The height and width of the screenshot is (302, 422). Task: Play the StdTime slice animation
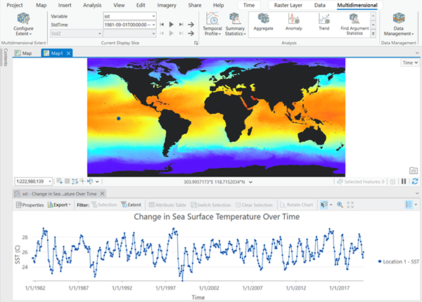point(171,25)
